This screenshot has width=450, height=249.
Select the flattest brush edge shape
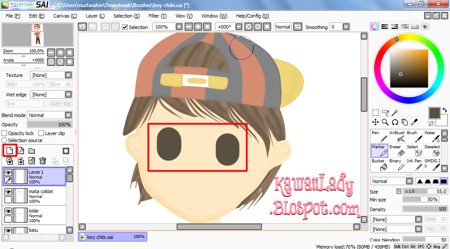tap(444, 181)
